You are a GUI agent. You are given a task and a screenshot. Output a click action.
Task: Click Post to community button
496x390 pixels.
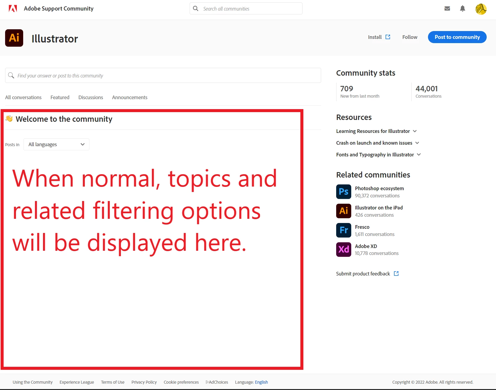coord(457,37)
